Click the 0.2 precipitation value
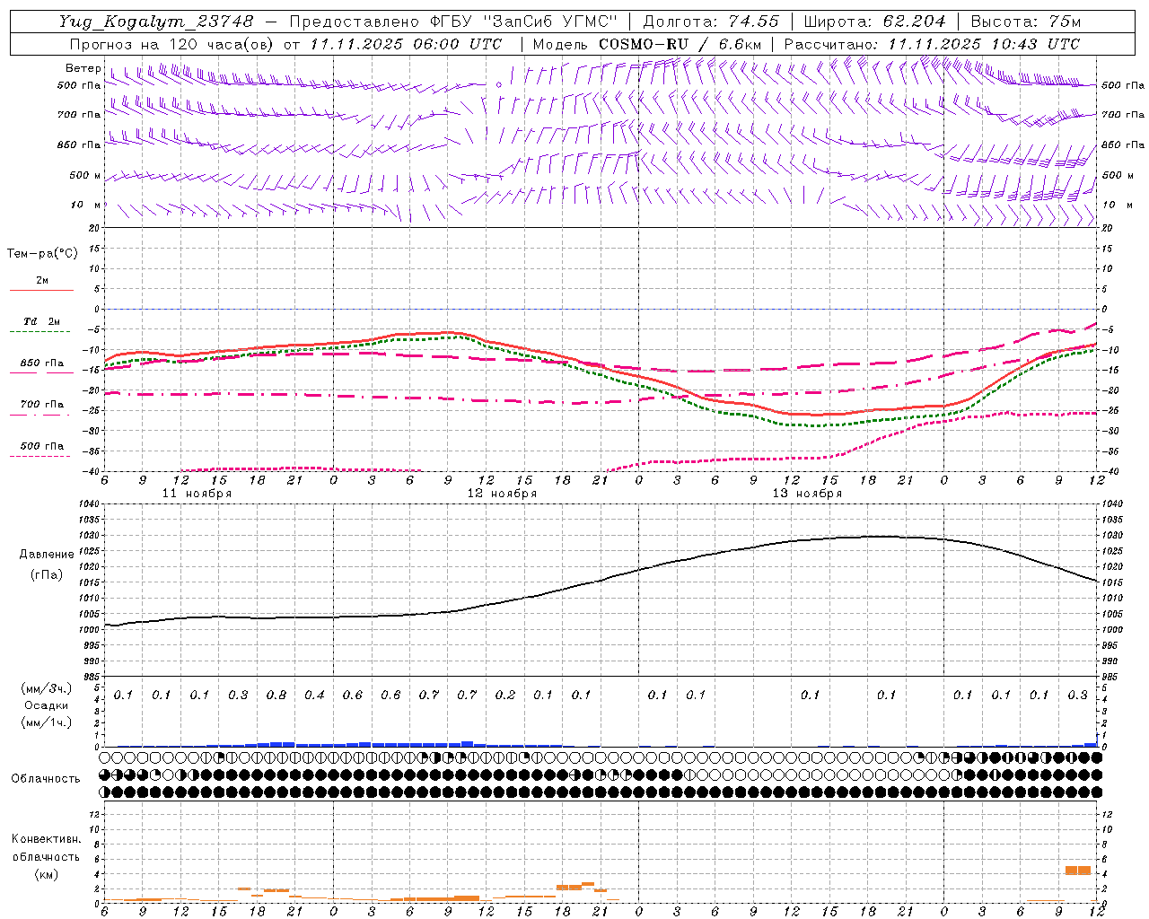 point(505,695)
